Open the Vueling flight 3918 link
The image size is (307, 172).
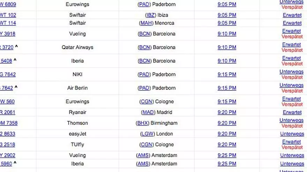pos(8,34)
